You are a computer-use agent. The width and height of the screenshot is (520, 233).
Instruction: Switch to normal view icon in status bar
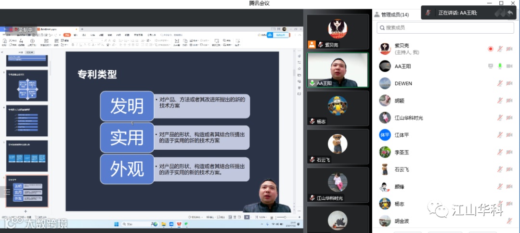coord(230,217)
